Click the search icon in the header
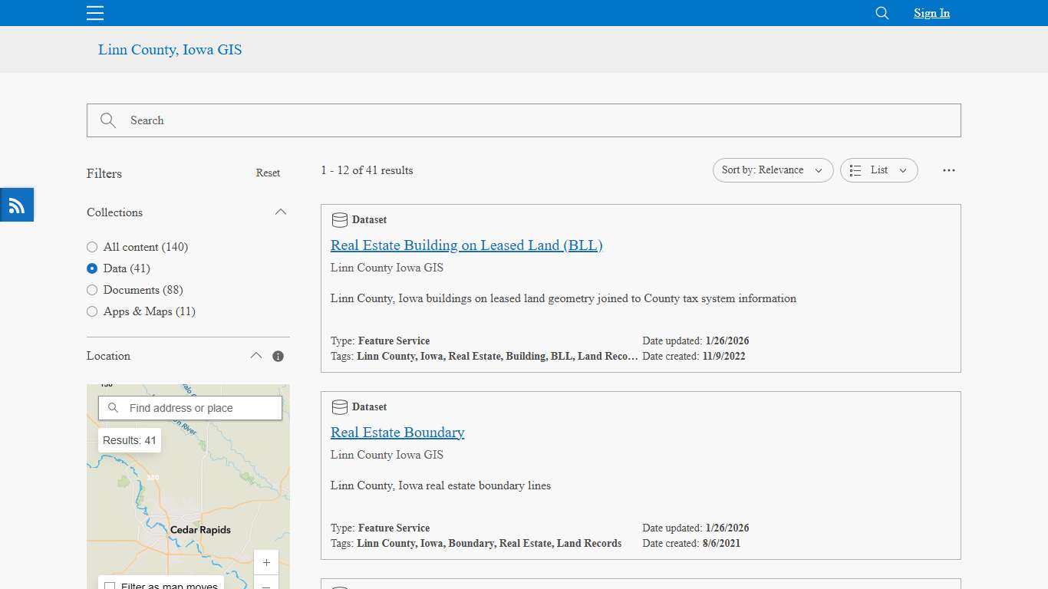This screenshot has width=1048, height=589. [x=881, y=13]
